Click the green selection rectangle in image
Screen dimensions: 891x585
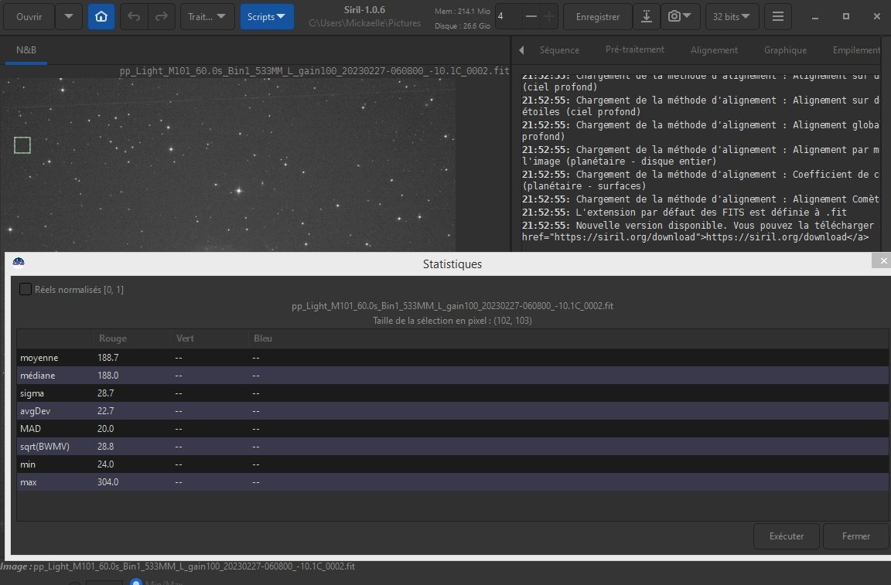22,145
